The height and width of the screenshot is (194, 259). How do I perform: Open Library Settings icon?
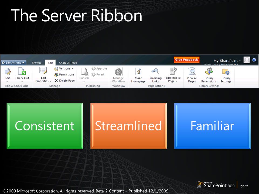226,72
